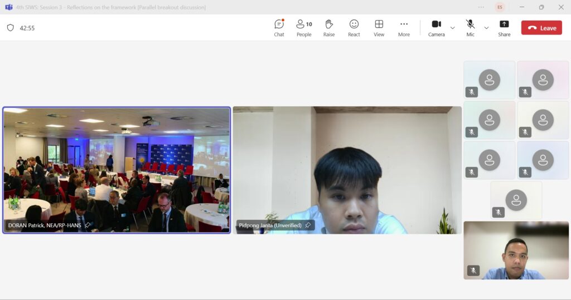The height and width of the screenshot is (300, 571).
Task: Expand the Mic options dropdown arrow
Action: [486, 28]
